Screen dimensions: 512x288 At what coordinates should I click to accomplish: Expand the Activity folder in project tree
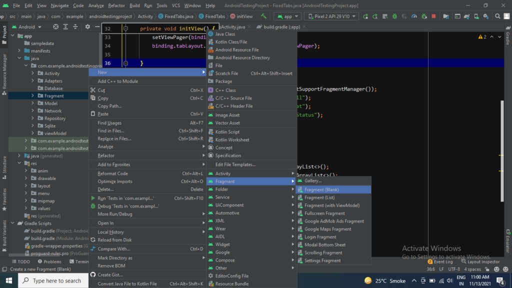pos(32,73)
